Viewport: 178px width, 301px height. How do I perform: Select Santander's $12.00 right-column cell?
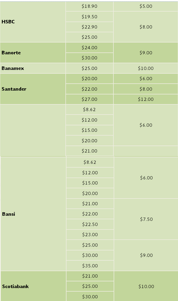(x=146, y=99)
